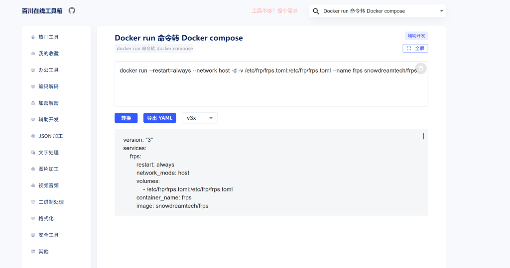Image resolution: width=510 pixels, height=268 pixels.
Task: Click the grid icon beside 其他
Action: tap(33, 252)
